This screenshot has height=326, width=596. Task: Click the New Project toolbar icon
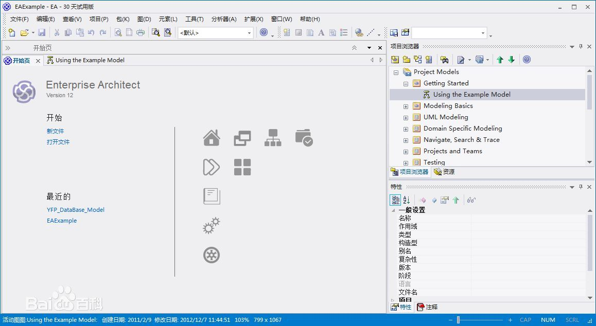pos(12,33)
